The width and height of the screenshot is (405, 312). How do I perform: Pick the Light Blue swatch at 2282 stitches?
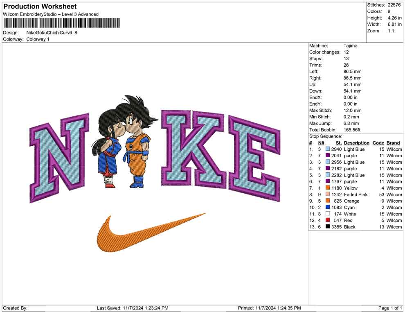[x=328, y=175]
